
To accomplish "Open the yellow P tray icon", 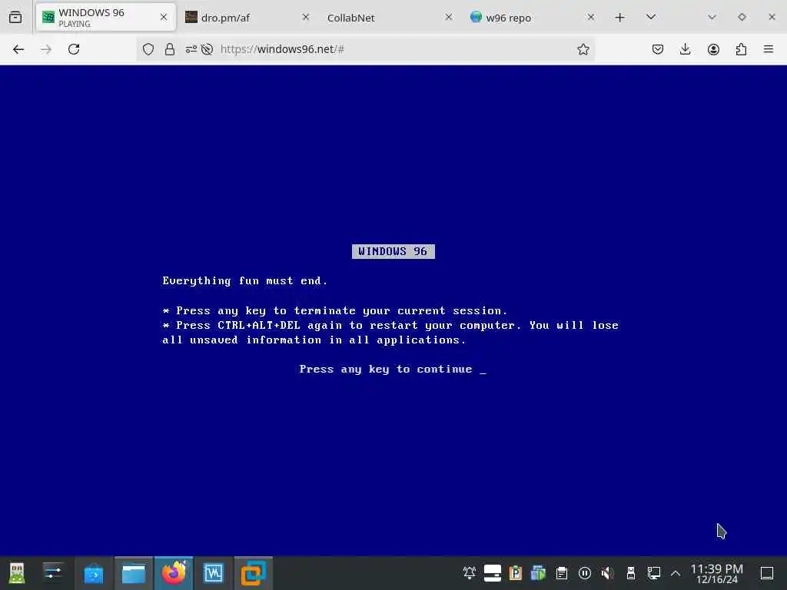I will pyautogui.click(x=516, y=572).
